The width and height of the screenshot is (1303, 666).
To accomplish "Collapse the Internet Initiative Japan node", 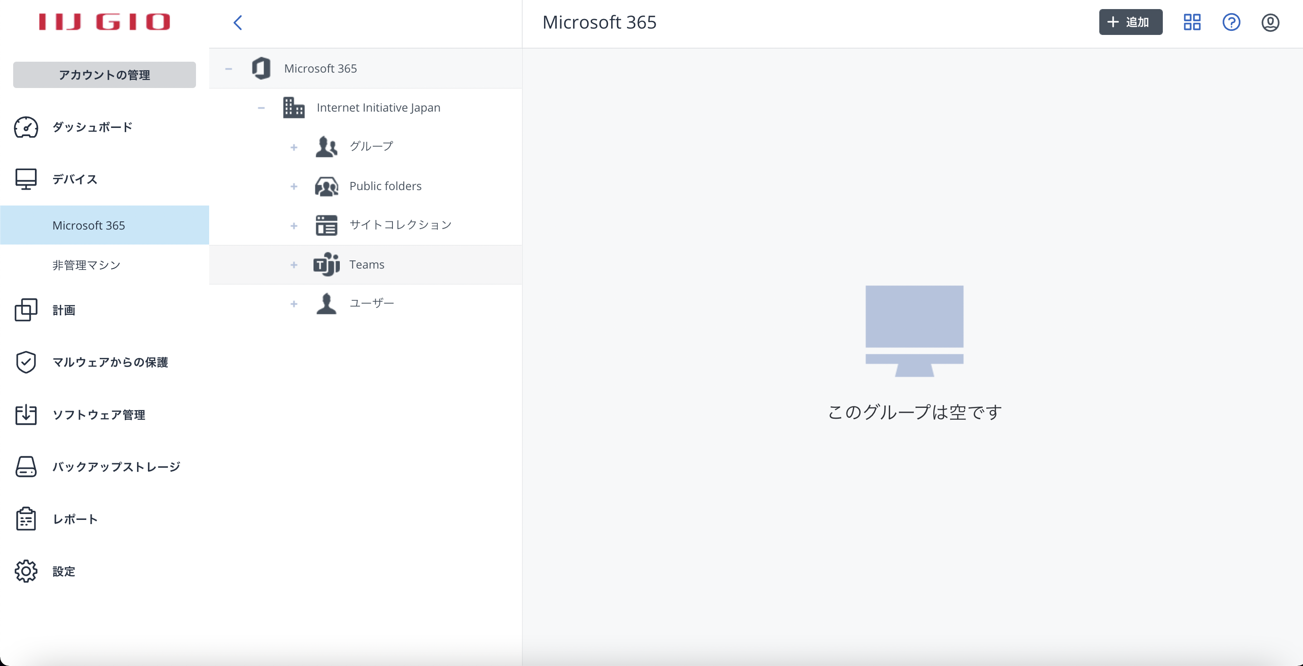I will pyautogui.click(x=261, y=108).
